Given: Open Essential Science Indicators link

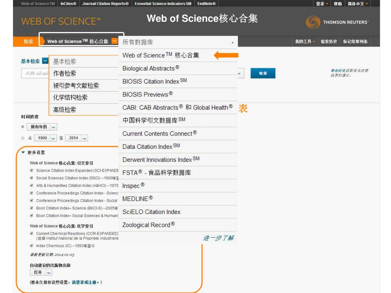Looking at the screenshot, I should (x=163, y=3).
